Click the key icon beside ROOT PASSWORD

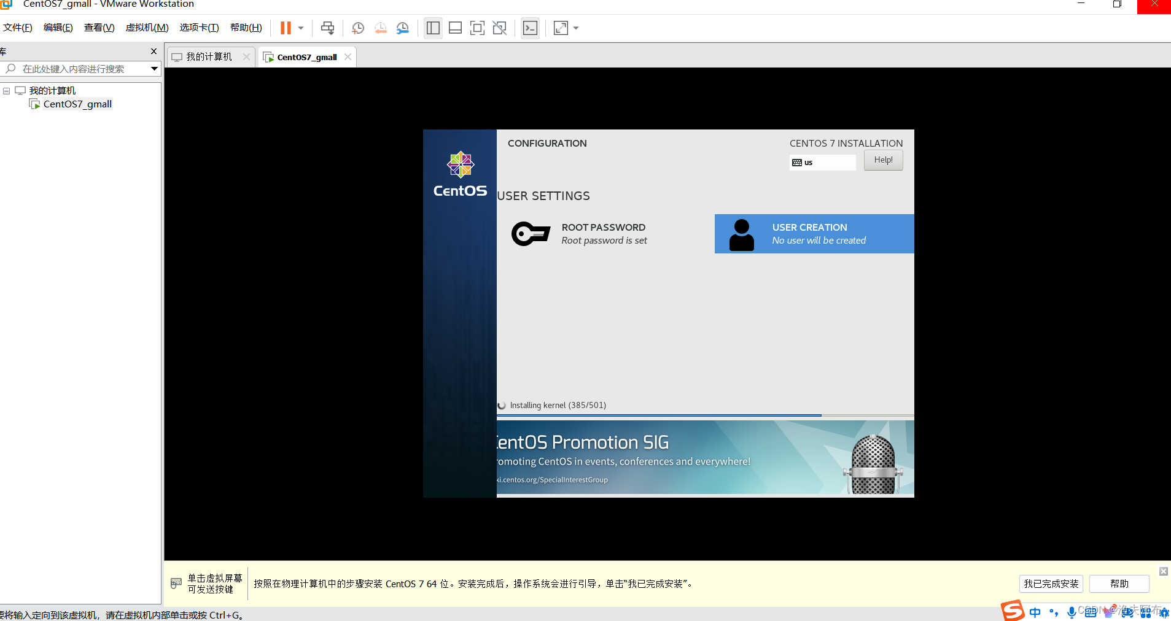(x=531, y=234)
